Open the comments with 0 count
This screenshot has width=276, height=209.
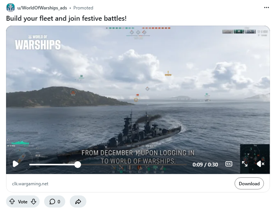(55, 201)
